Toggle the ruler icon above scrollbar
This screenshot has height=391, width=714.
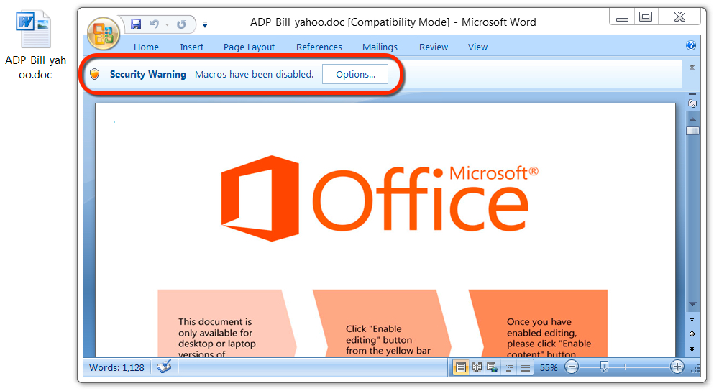point(692,103)
